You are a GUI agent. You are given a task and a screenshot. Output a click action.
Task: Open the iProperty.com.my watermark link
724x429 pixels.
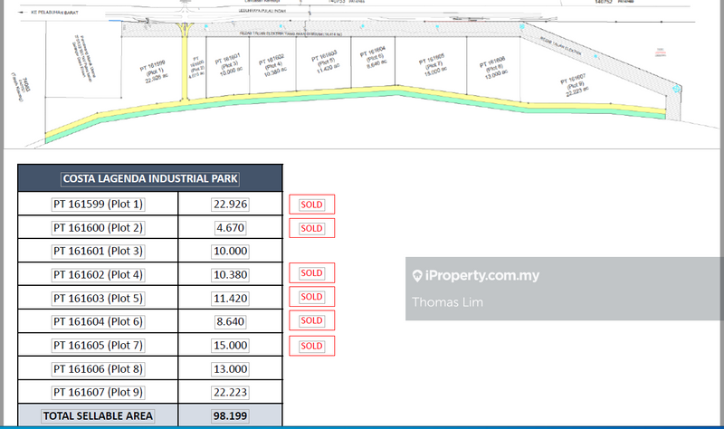coord(481,275)
